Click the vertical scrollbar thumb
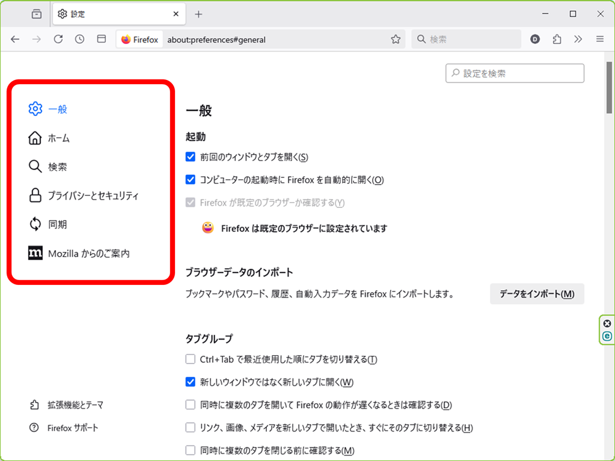615x461 pixels. click(x=609, y=88)
